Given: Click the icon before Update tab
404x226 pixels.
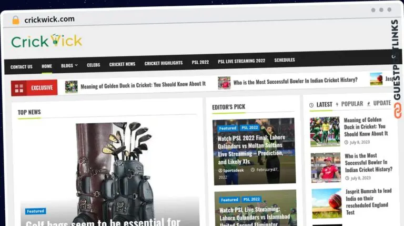Looking at the screenshot, I should coord(369,104).
